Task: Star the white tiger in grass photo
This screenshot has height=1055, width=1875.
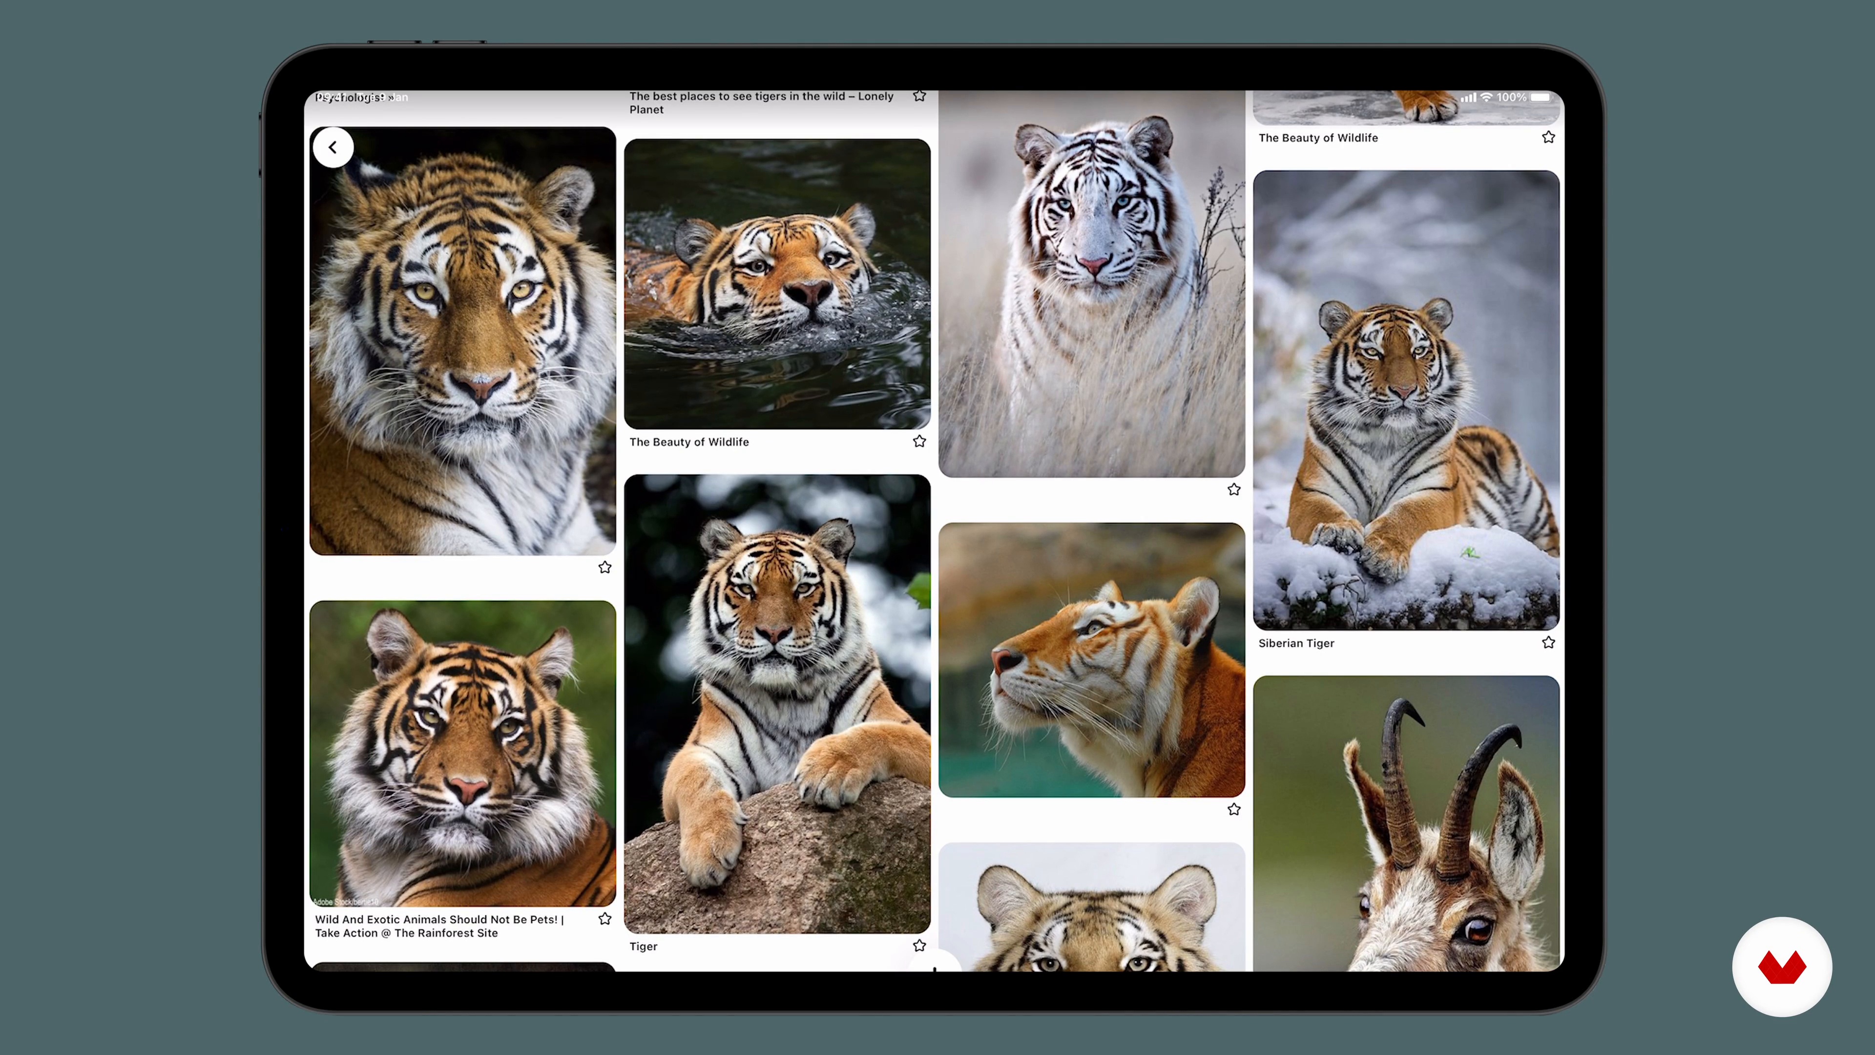Action: point(1234,489)
